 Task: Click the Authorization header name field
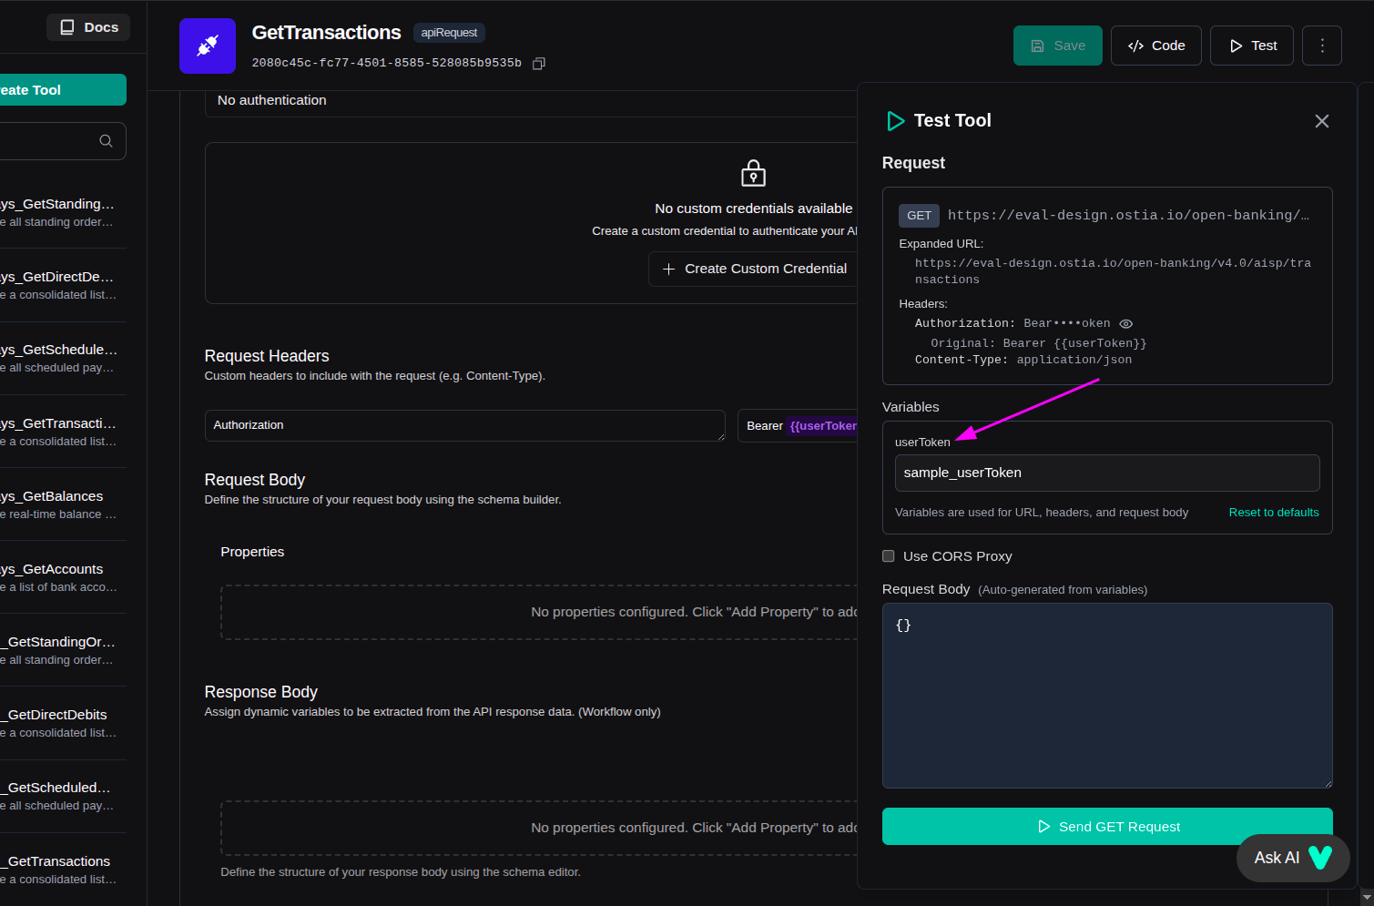(x=464, y=425)
